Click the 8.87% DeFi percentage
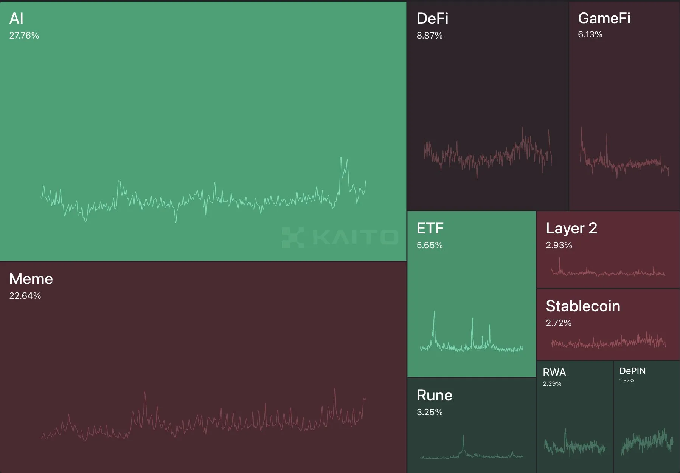Screen dimensions: 680x473 point(430,36)
